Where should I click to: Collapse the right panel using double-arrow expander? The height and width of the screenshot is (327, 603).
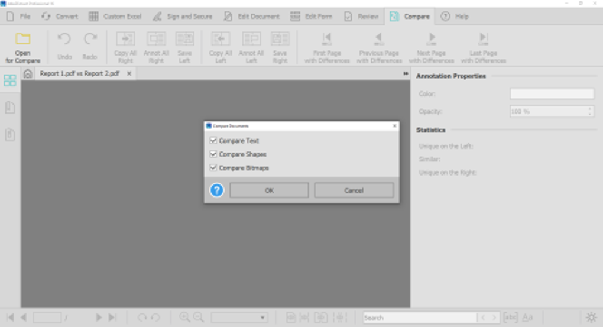coord(406,74)
